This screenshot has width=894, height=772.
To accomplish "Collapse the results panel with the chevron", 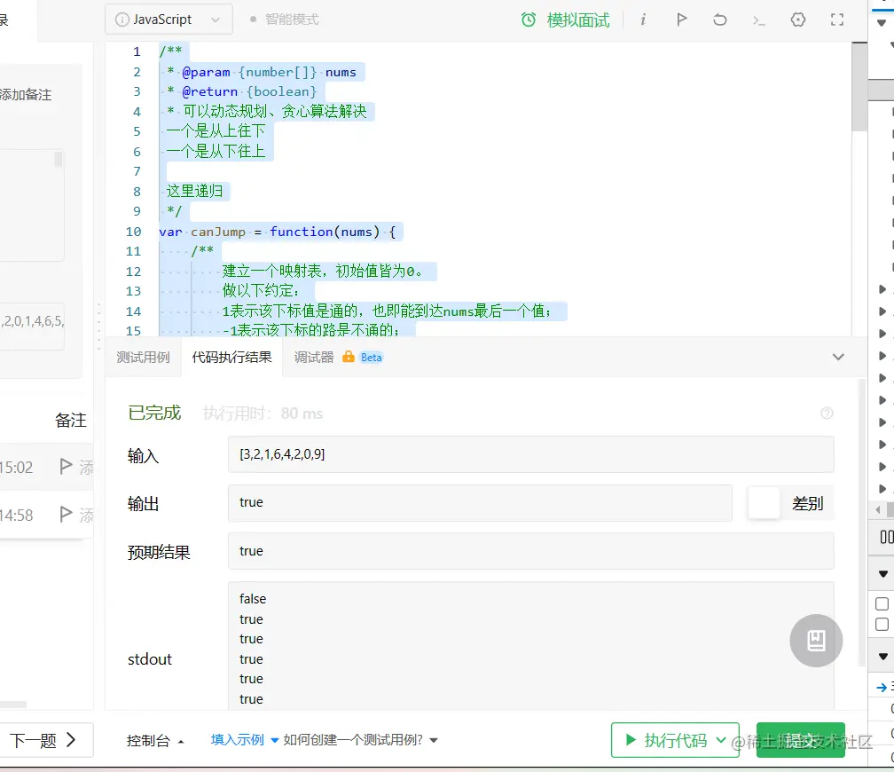I will coord(837,358).
